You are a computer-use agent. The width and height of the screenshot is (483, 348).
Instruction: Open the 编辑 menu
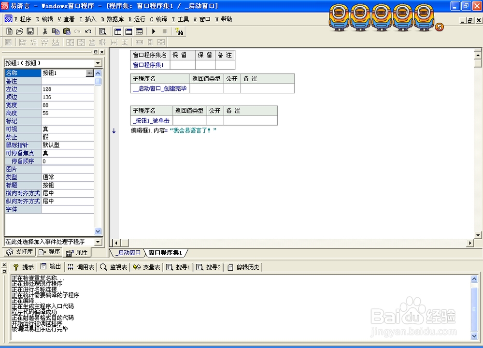(44, 19)
